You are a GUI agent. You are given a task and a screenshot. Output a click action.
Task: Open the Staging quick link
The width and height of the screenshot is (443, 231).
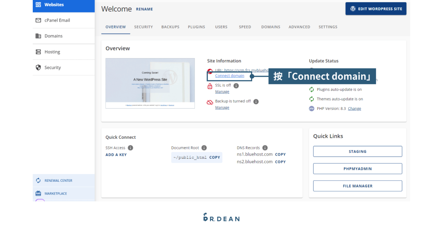(358, 152)
